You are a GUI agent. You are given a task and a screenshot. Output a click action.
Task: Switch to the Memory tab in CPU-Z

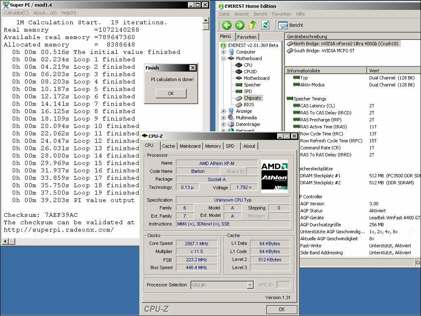(213, 146)
